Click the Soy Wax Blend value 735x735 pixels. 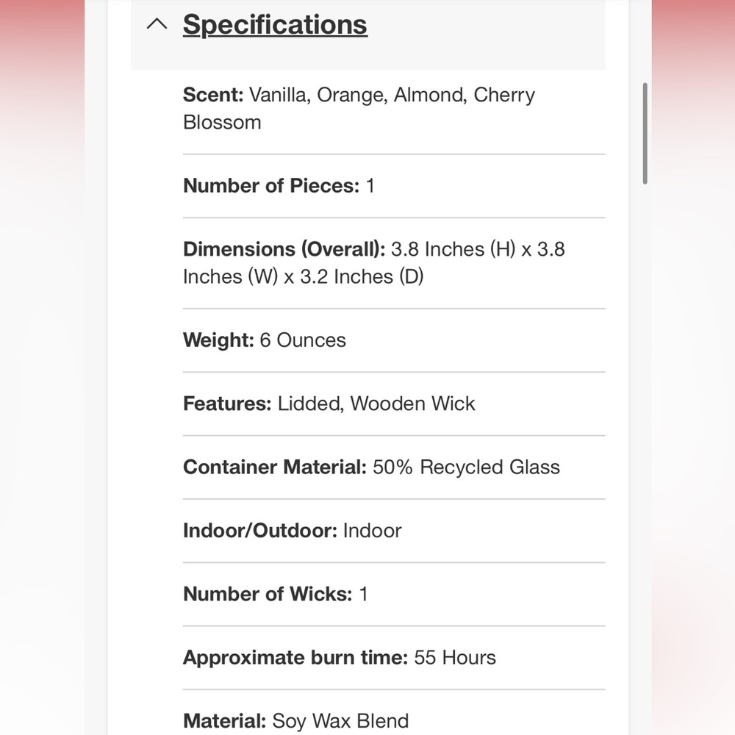340,721
